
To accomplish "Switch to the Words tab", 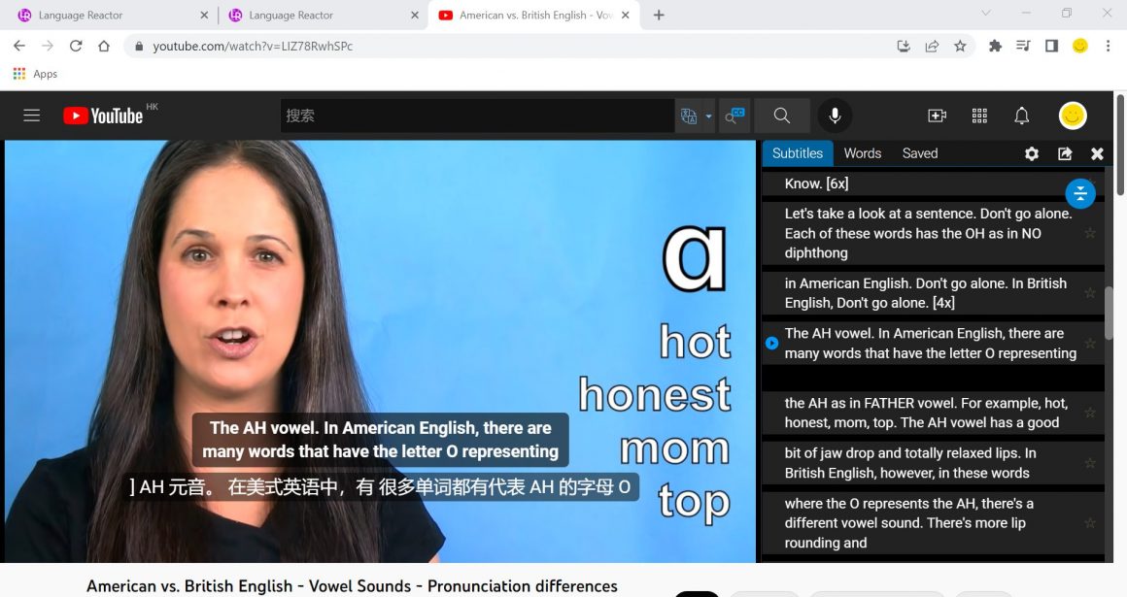I will click(862, 153).
